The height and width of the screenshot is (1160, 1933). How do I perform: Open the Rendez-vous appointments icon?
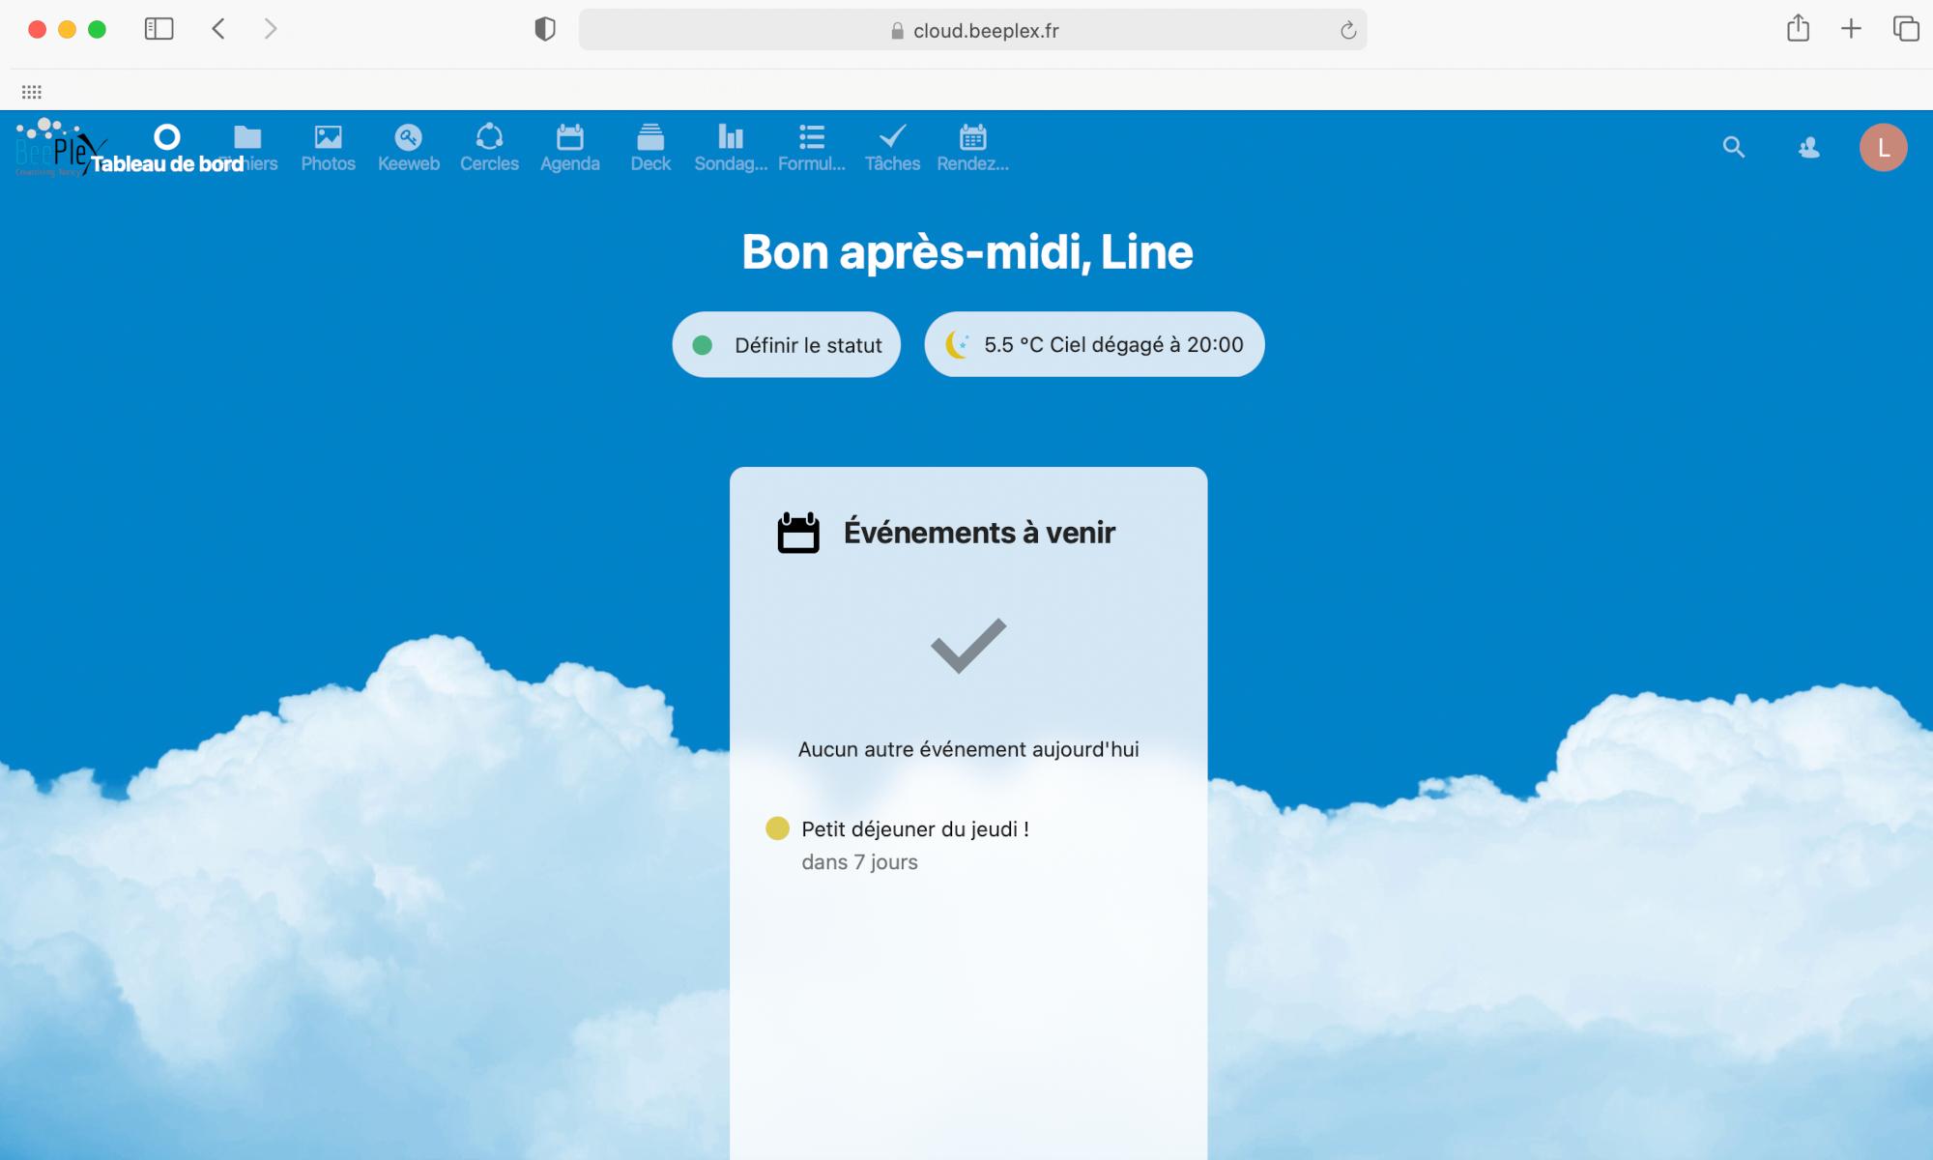point(972,148)
